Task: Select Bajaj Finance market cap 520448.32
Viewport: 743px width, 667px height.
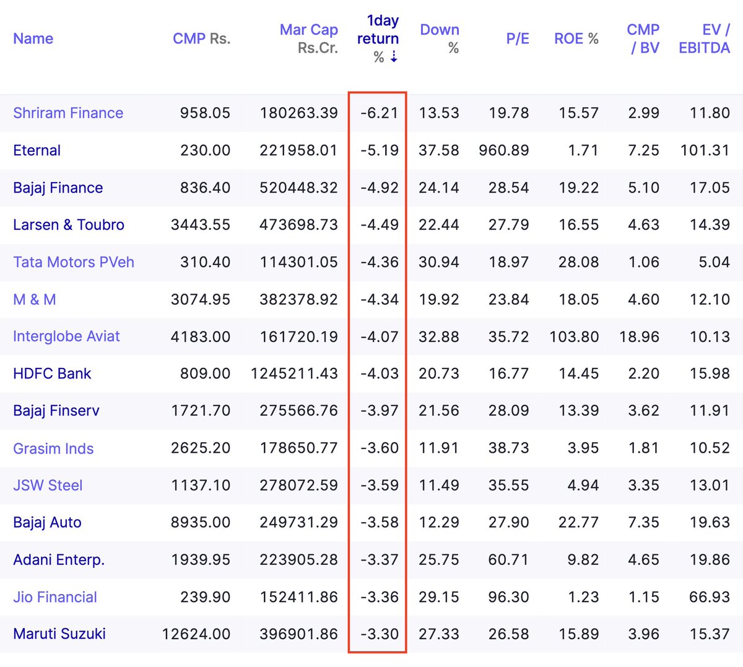Action: (299, 188)
